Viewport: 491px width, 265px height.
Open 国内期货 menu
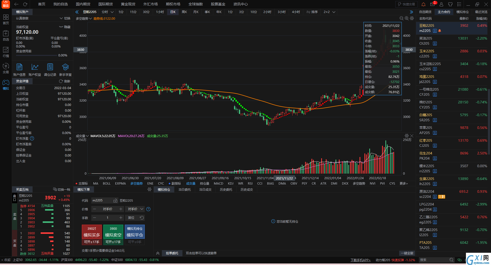83,4
